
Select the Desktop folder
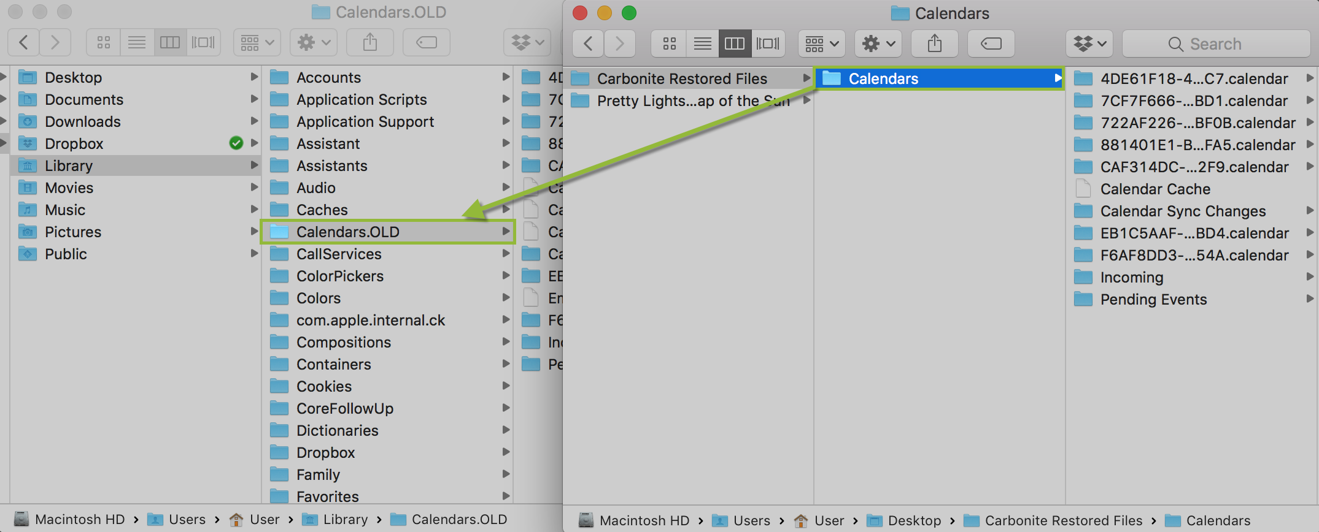coord(135,77)
